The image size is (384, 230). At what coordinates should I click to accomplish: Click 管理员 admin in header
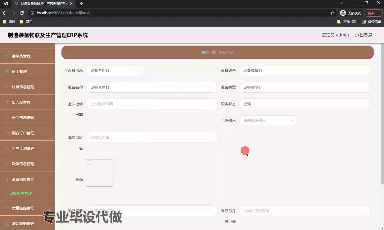tap(335, 35)
